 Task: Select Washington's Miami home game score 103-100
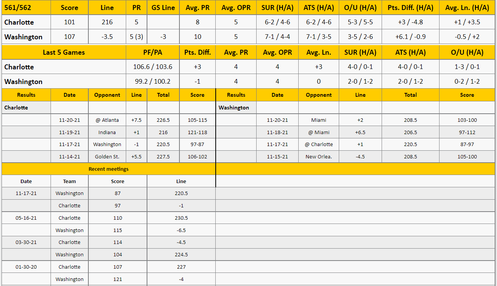(467, 120)
